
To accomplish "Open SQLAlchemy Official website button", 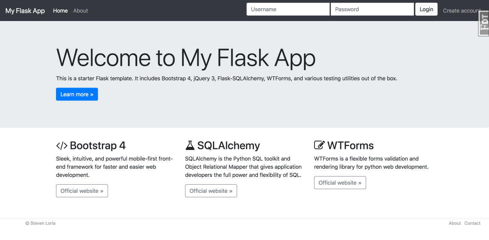I will [x=211, y=191].
